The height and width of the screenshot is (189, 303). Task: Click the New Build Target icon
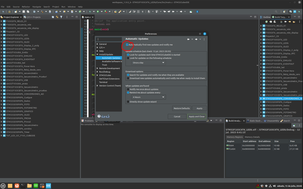pos(267,22)
